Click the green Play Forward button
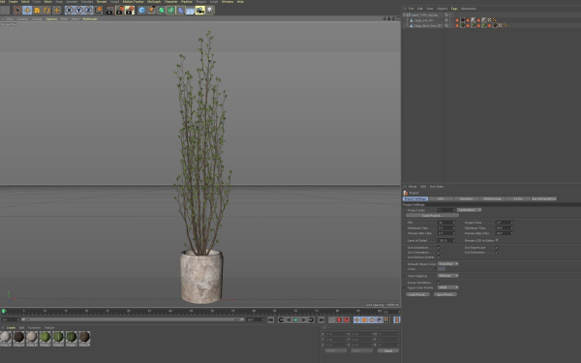The width and height of the screenshot is (581, 363). (x=295, y=320)
